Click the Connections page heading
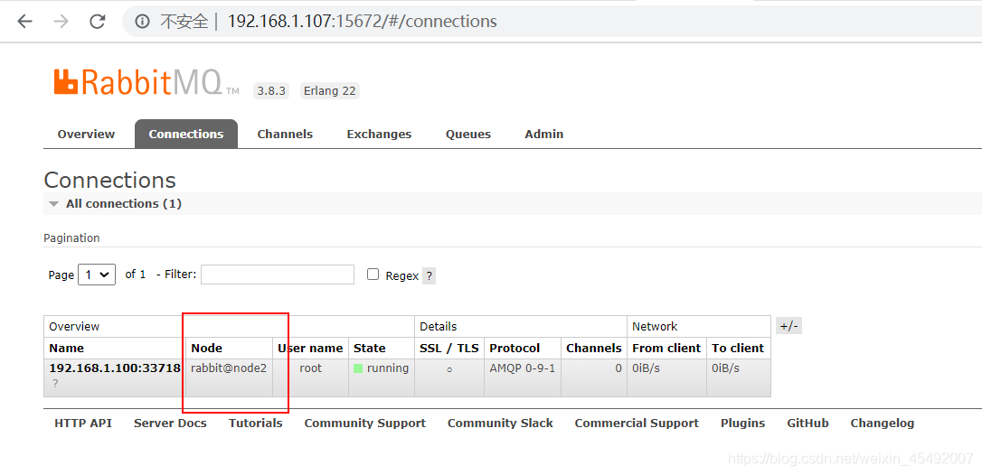This screenshot has width=982, height=475. click(110, 181)
